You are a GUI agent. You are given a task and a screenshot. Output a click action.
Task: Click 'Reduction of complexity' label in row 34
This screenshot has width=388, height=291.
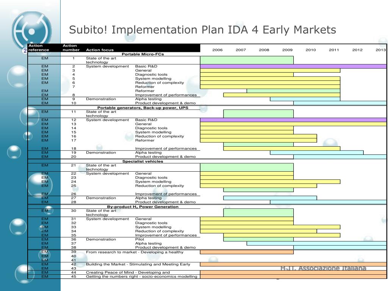point(160,231)
